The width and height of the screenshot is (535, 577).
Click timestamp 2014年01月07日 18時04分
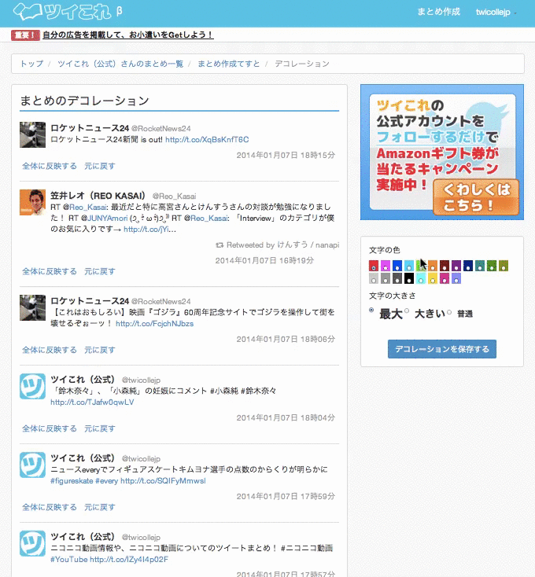tap(286, 417)
